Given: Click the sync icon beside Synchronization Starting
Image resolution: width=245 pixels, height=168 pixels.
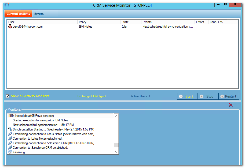Looking at the screenshot, I should (x=10, y=129).
